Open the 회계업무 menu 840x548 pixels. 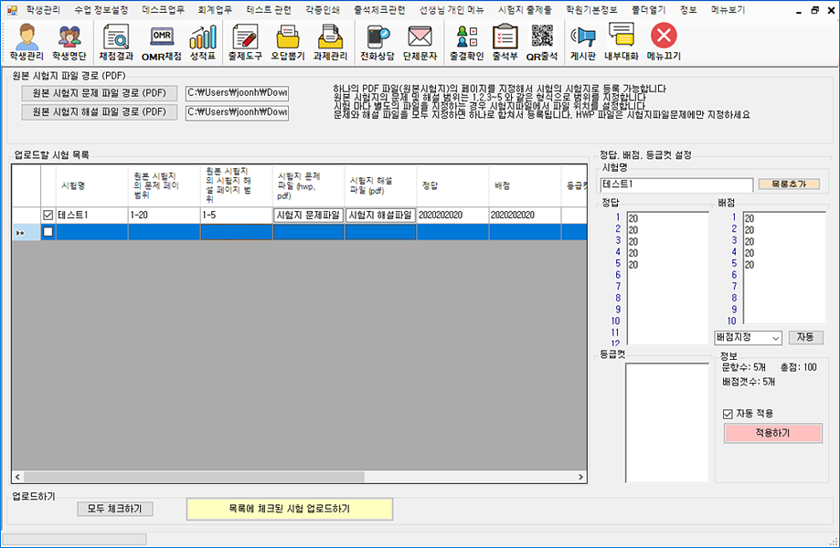coord(215,10)
